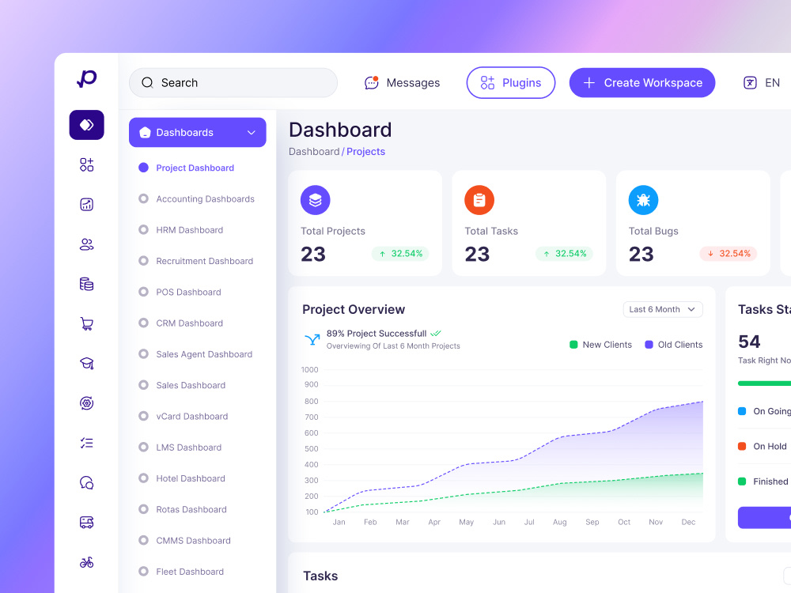The width and height of the screenshot is (791, 593).
Task: Open LMS Dashboard menu item
Action: pyautogui.click(x=189, y=448)
